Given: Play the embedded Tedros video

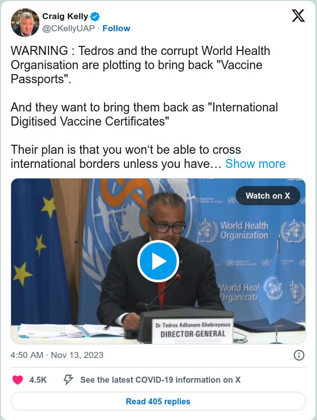Looking at the screenshot, I should (x=158, y=261).
